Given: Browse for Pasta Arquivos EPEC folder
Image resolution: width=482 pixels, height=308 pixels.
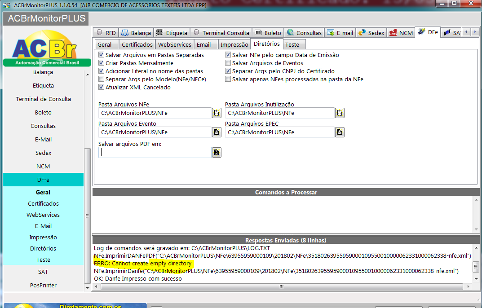Looking at the screenshot, I should pyautogui.click(x=340, y=132).
